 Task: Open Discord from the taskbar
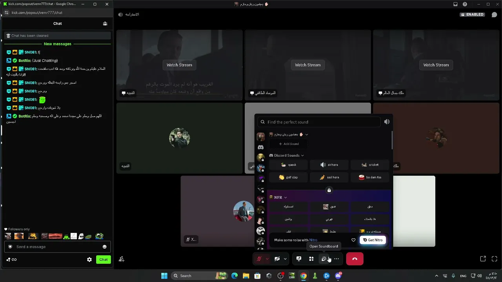pyautogui.click(x=338, y=276)
